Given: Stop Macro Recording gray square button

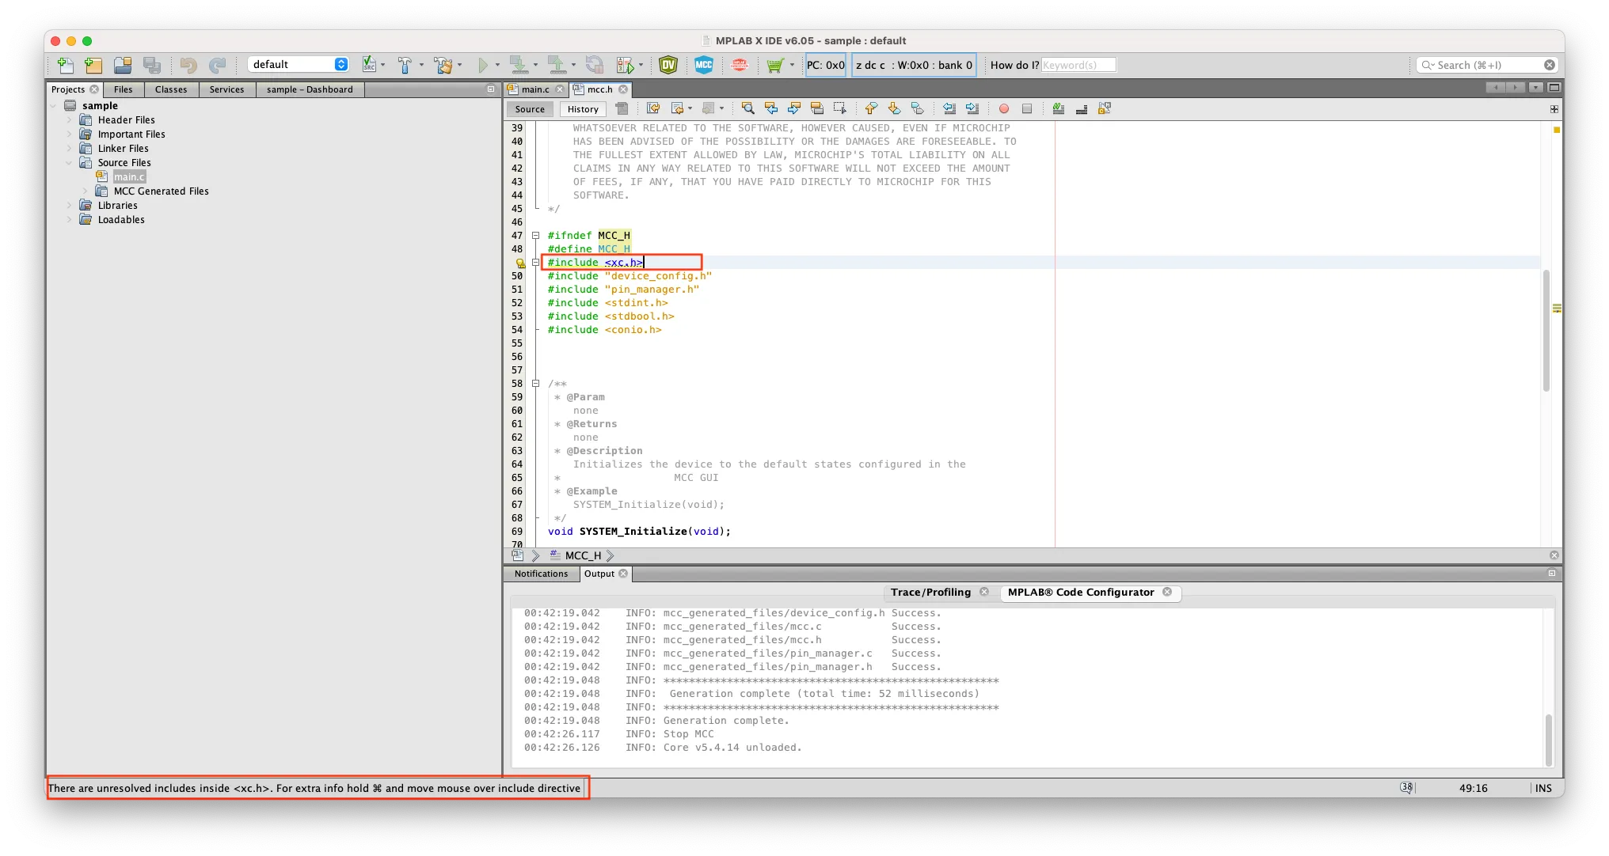Looking at the screenshot, I should pyautogui.click(x=1027, y=108).
